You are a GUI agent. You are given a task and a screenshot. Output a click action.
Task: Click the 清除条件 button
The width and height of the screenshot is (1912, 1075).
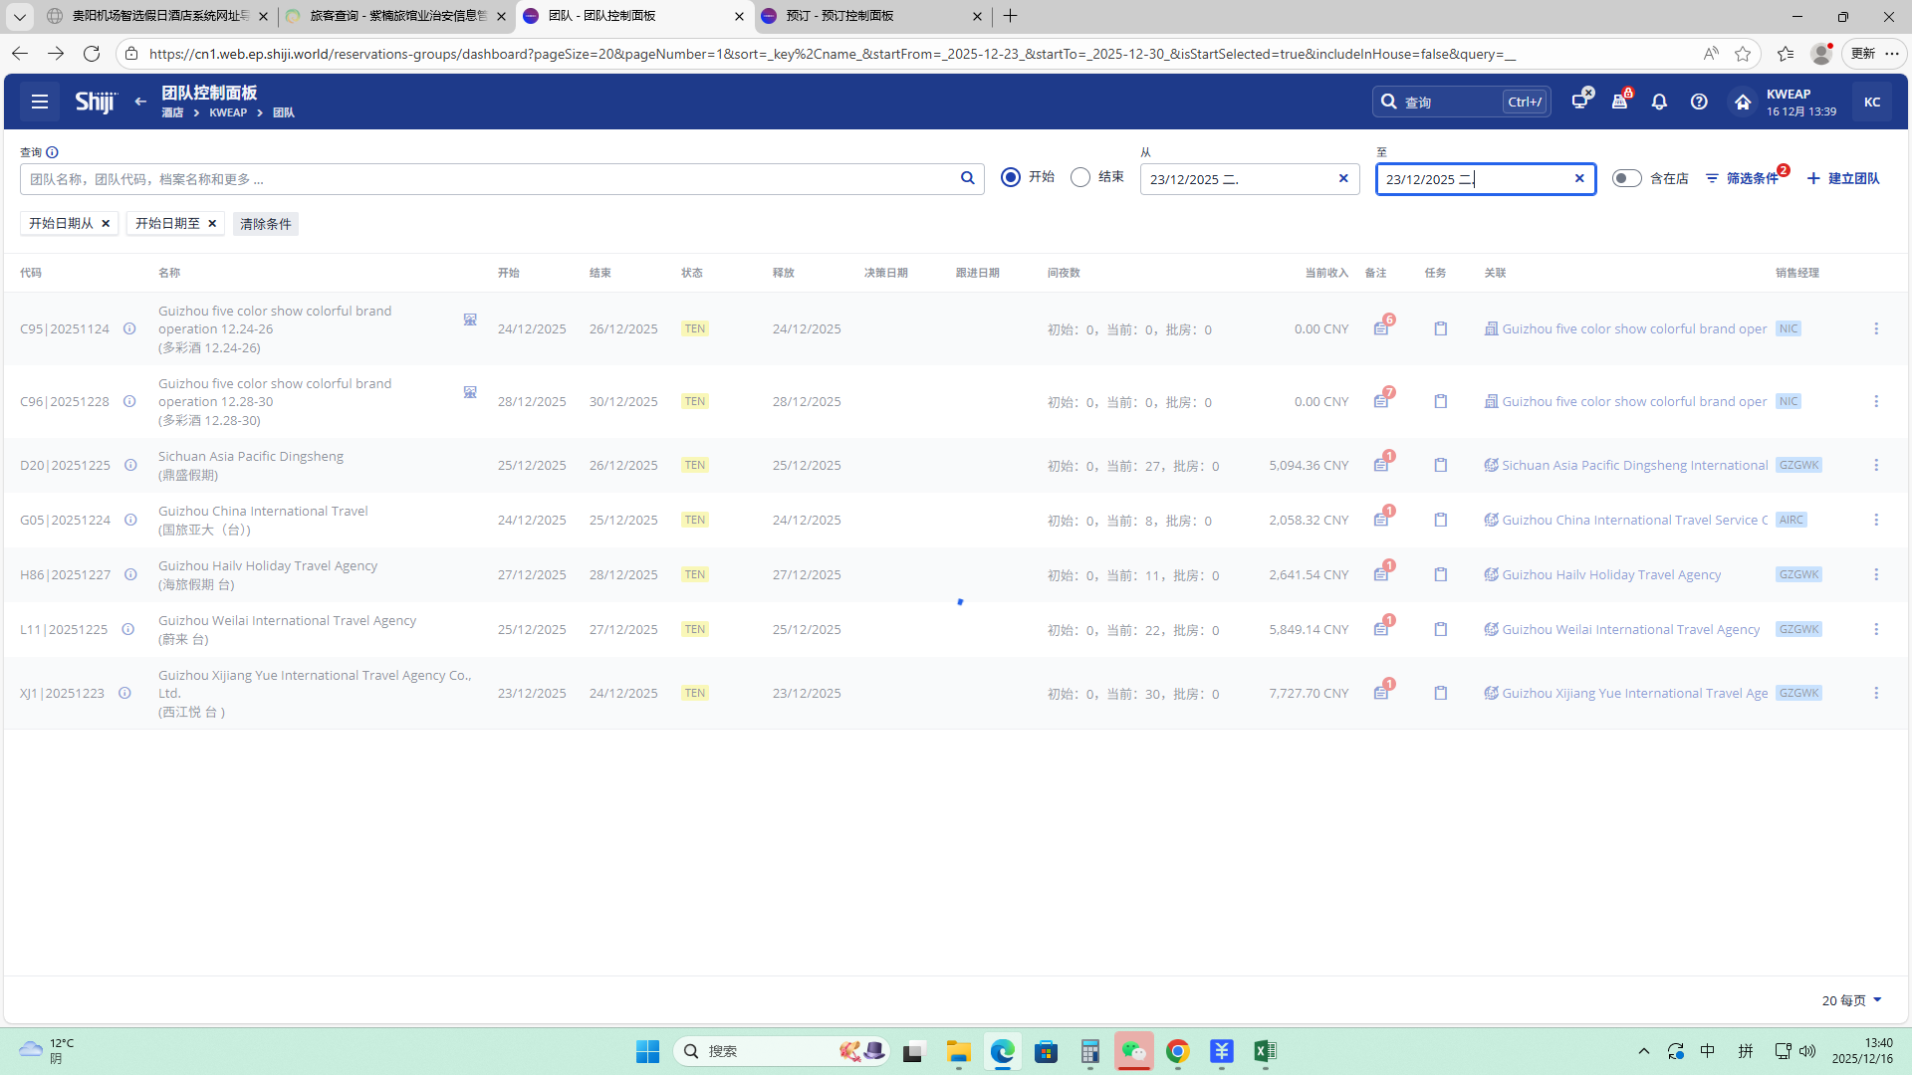(x=265, y=224)
